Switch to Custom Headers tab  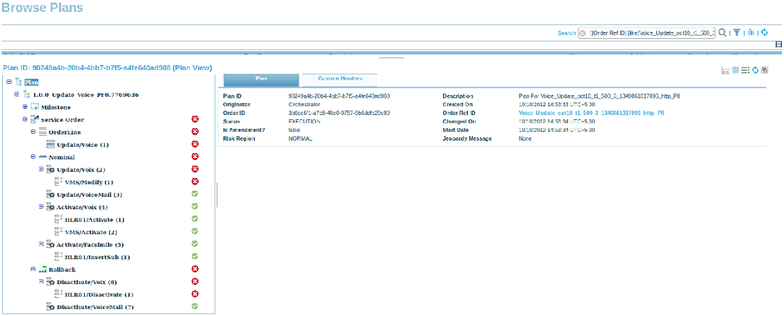(x=340, y=80)
